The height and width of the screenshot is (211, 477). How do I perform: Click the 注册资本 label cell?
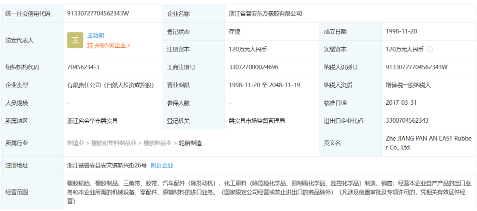click(193, 49)
